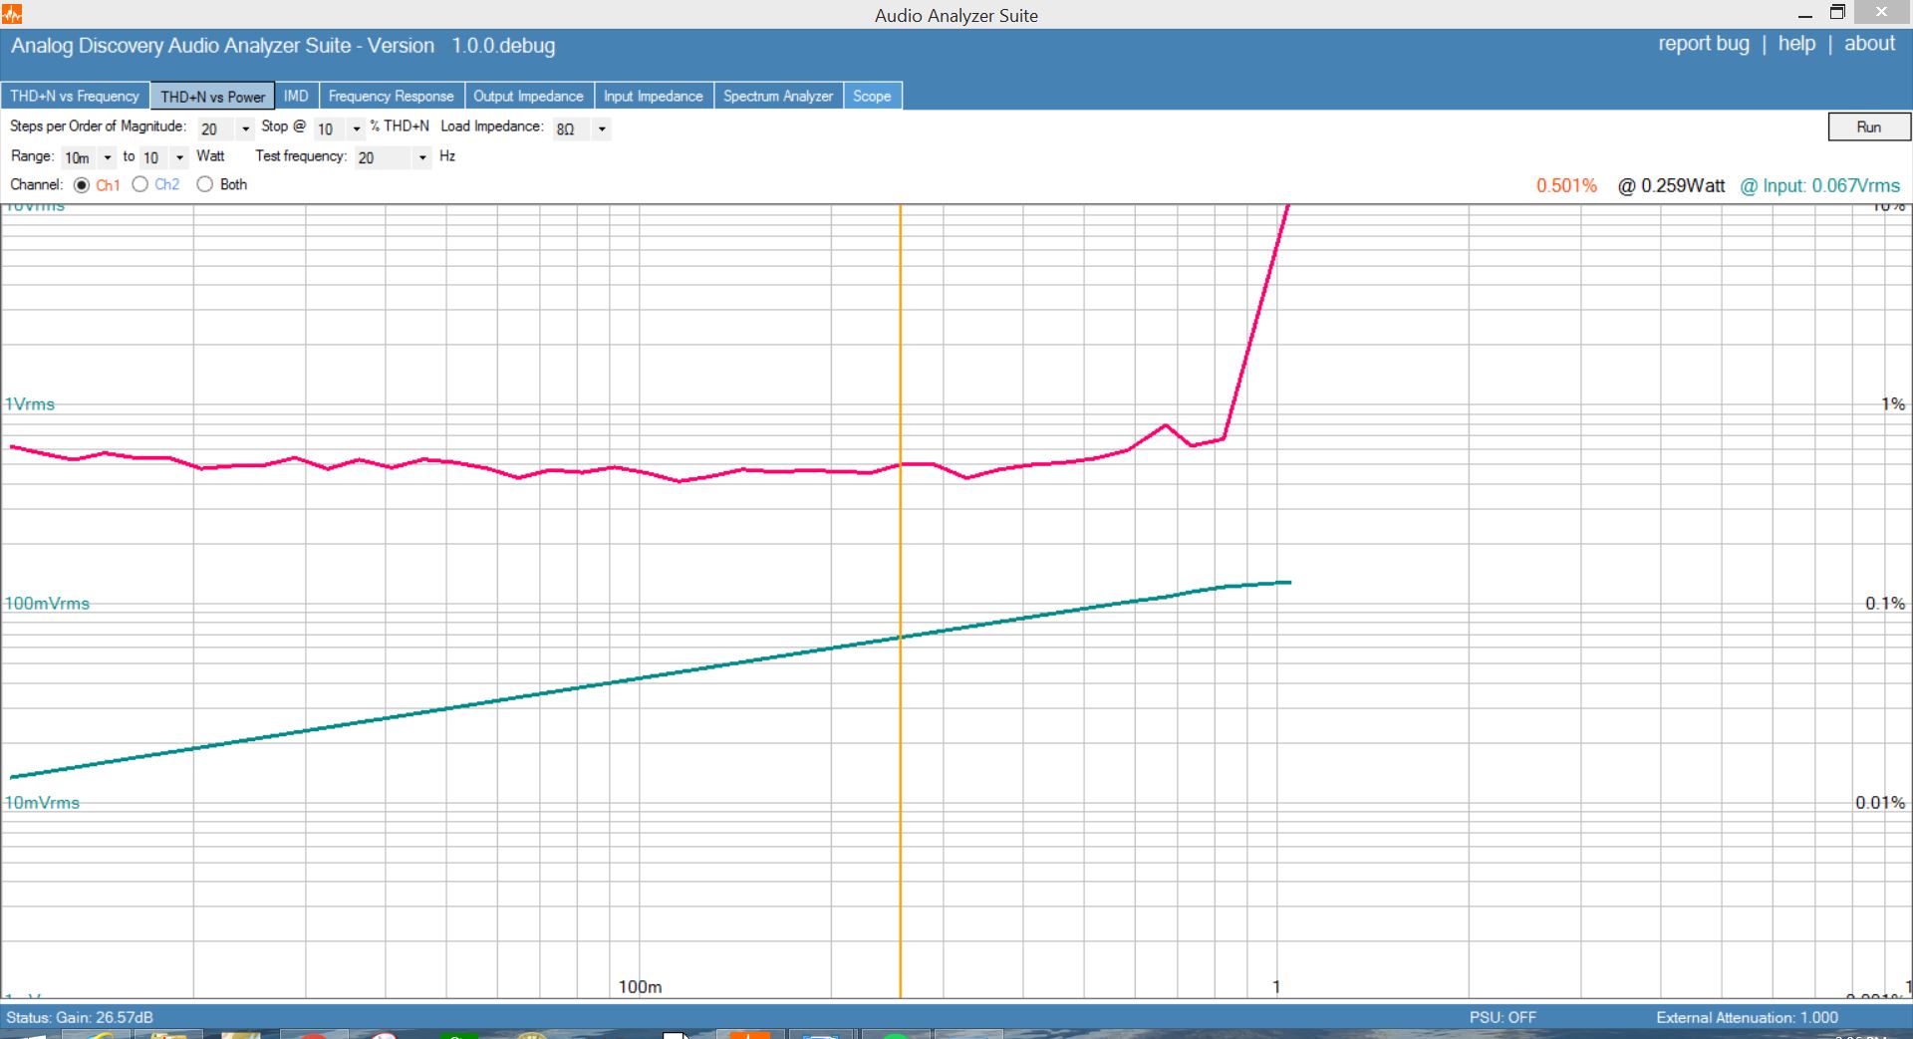Restore down the Audio Analyzer Suite window
This screenshot has width=1913, height=1039.
pyautogui.click(x=1837, y=13)
